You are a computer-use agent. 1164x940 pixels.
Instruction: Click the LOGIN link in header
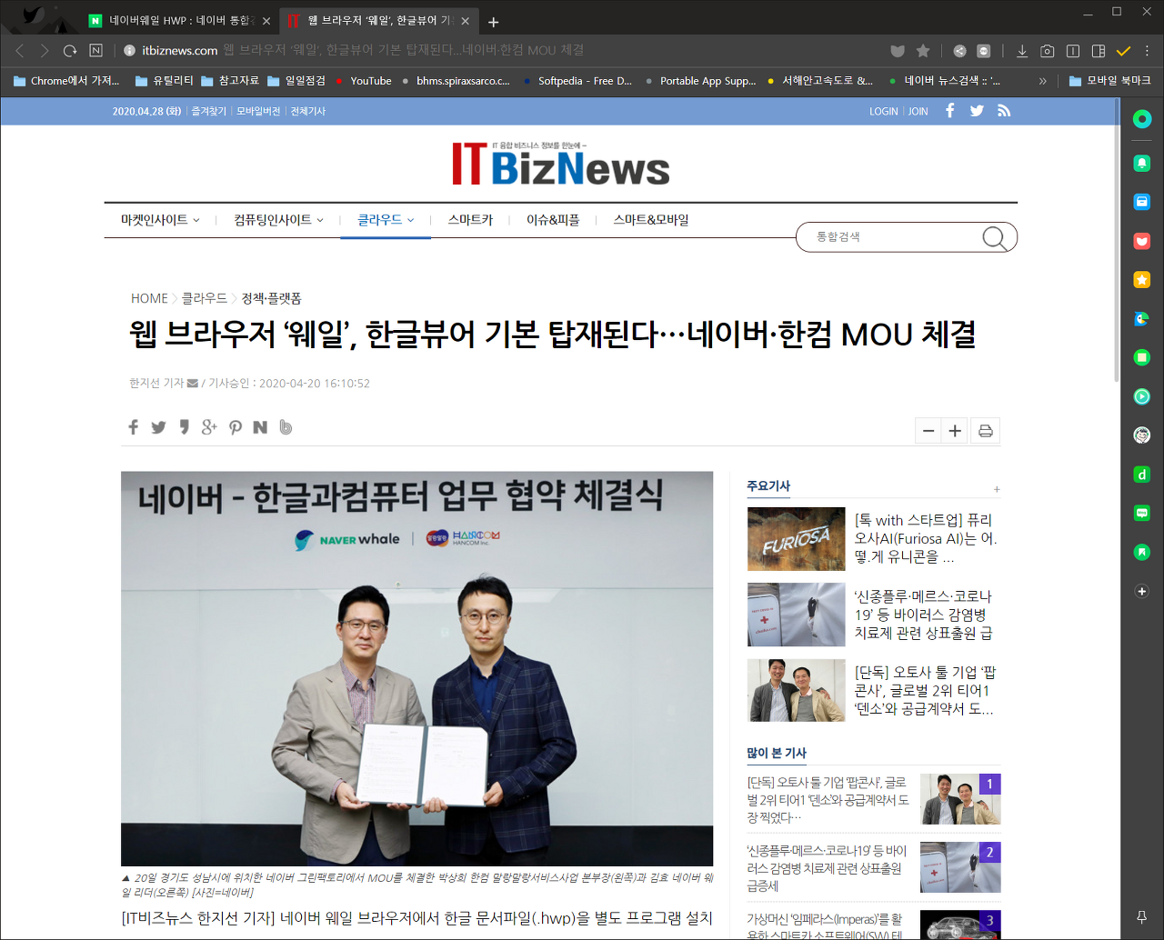pyautogui.click(x=883, y=111)
